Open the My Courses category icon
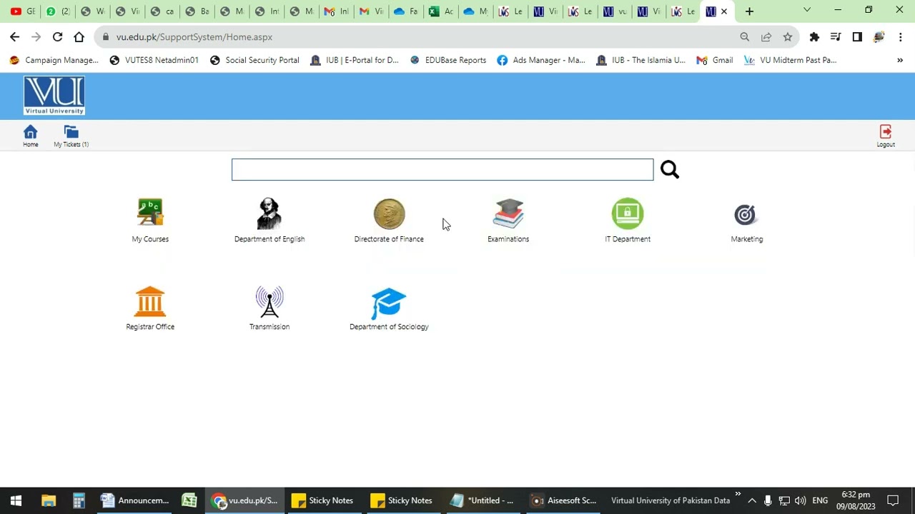 pos(150,213)
